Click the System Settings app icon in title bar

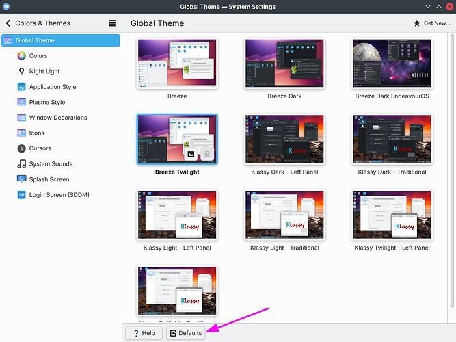click(6, 6)
